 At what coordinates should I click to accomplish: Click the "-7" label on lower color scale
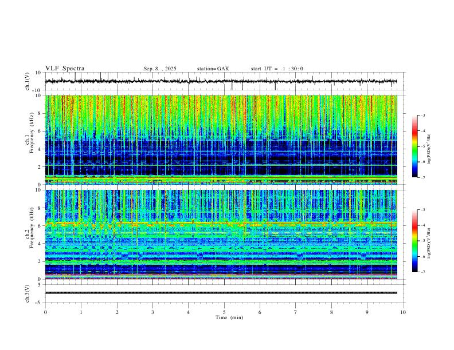pos(422,272)
